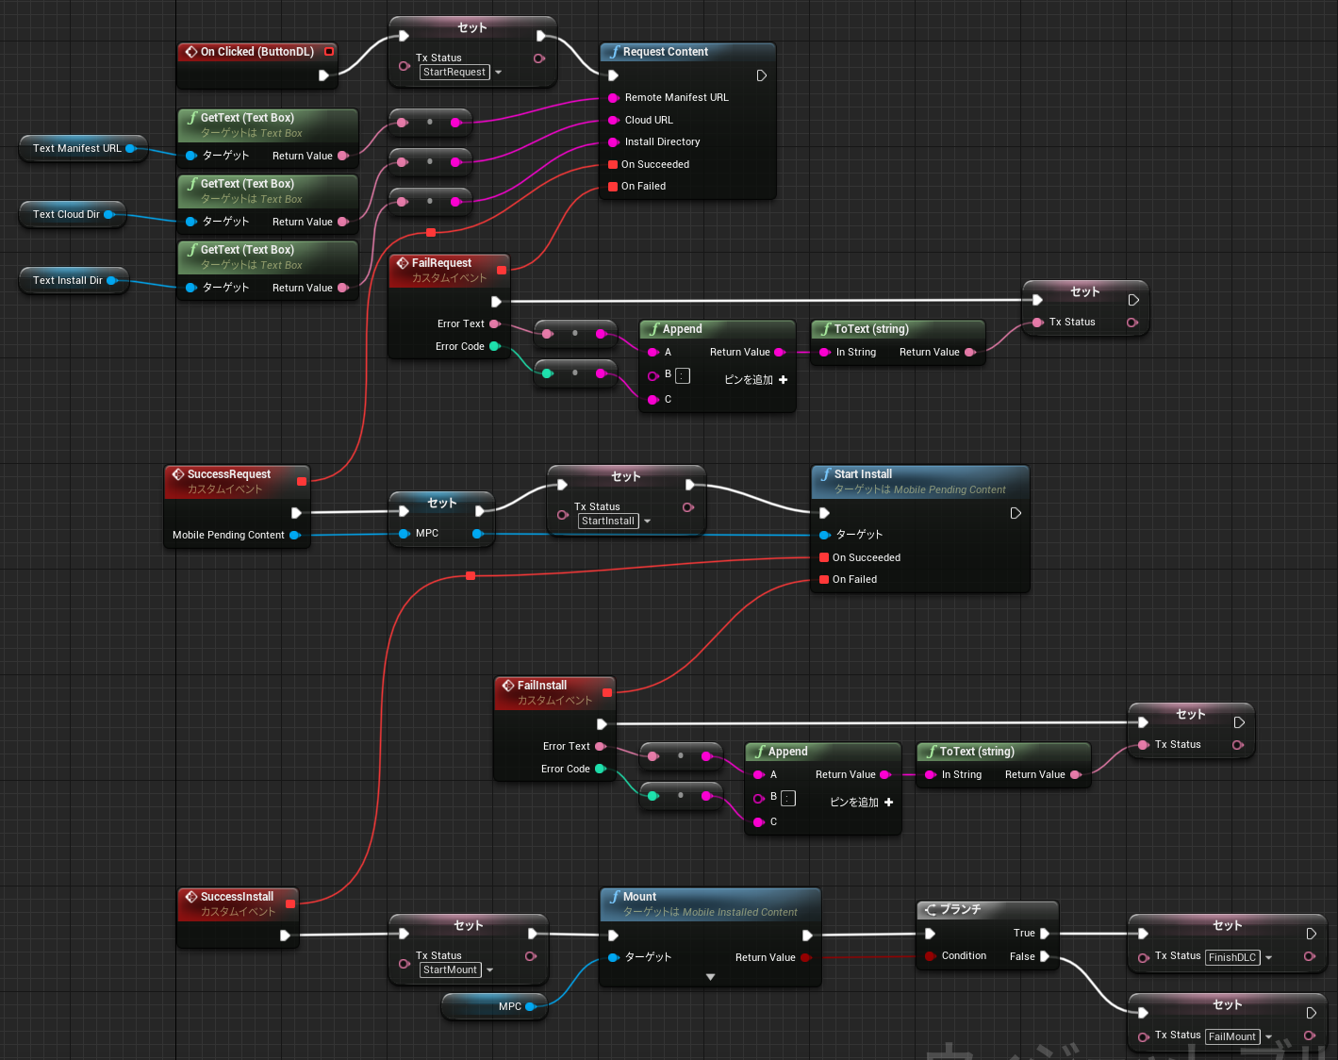Open the FinishDLC dropdown on Tx Status set
This screenshot has height=1060, width=1338.
(1267, 956)
